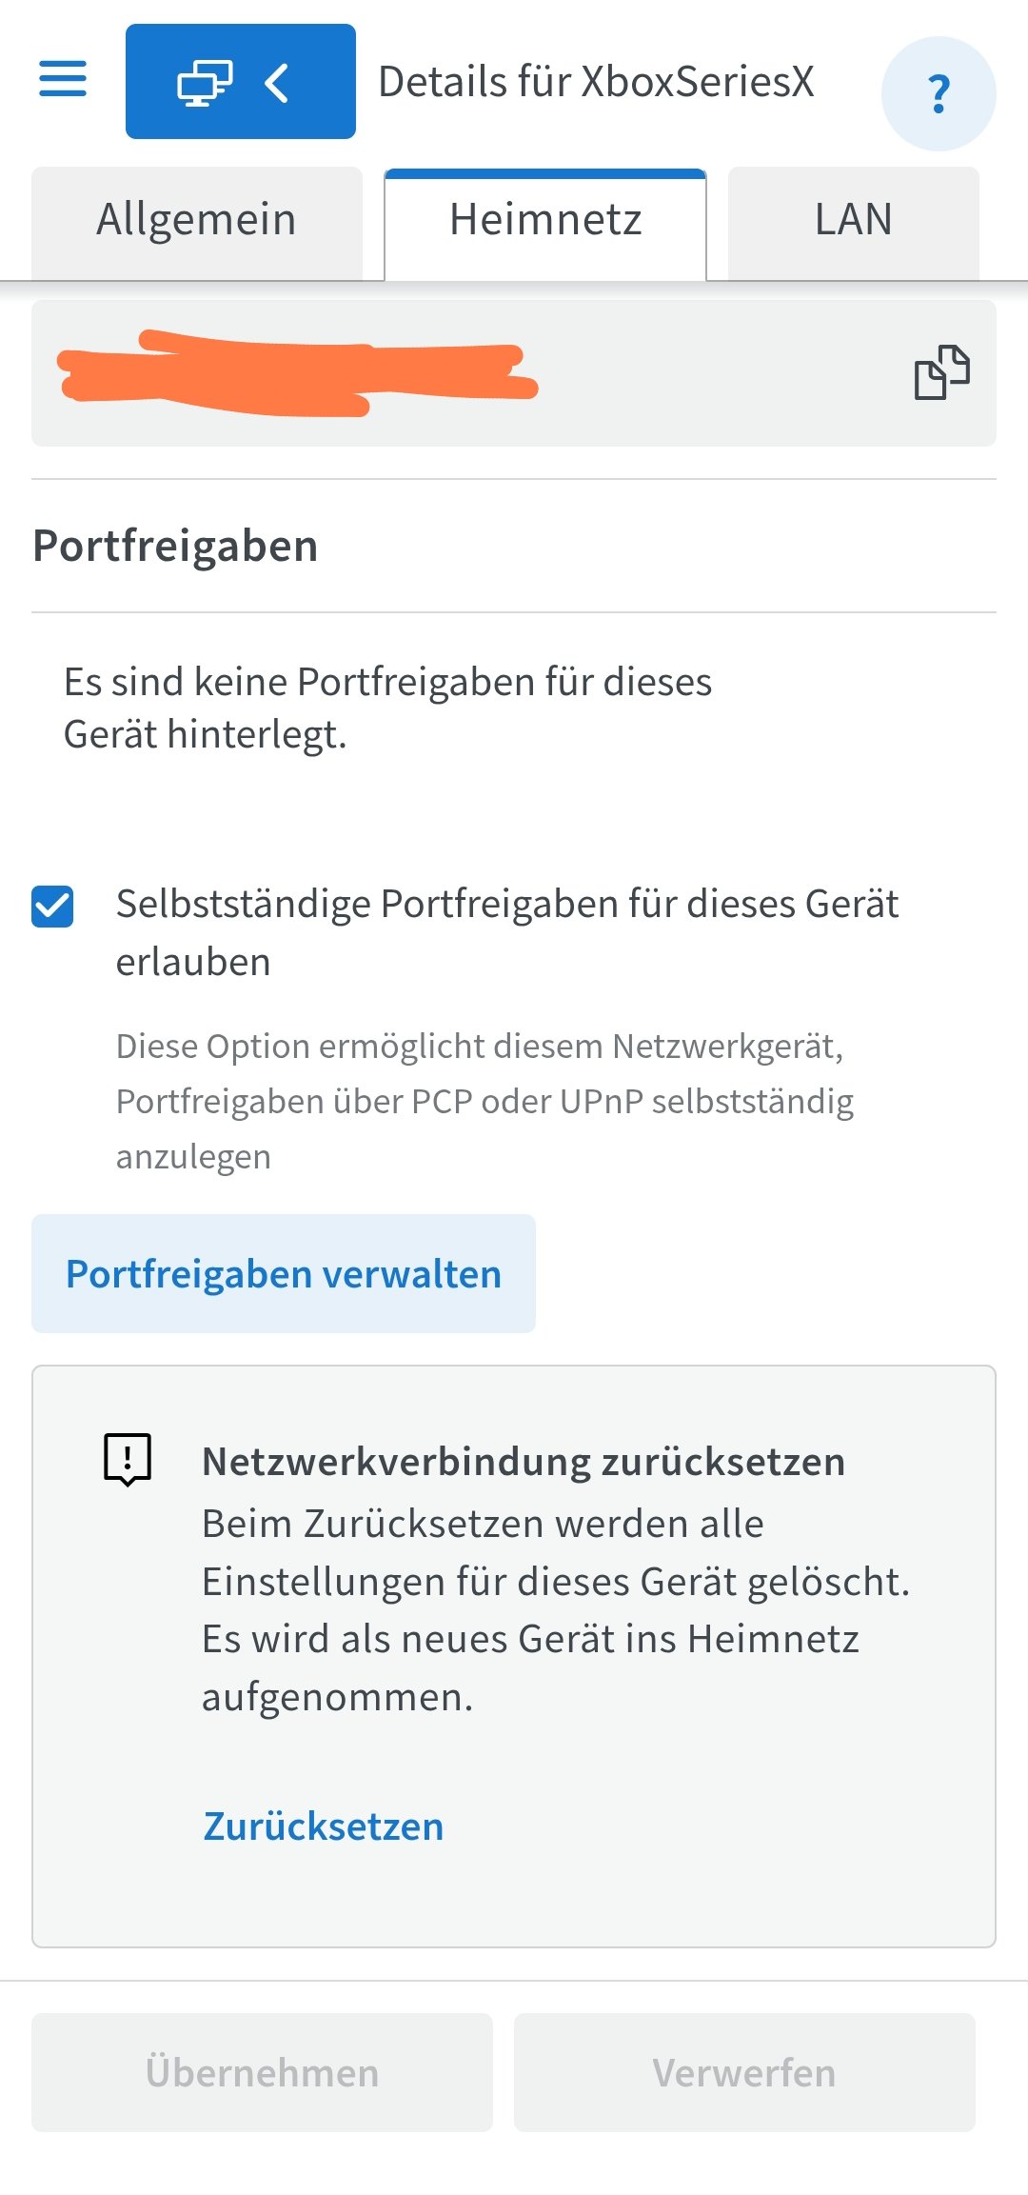Screen dimensions: 1028x2195
Task: Uncheck automatic port sharing checkbox
Action: (52, 906)
